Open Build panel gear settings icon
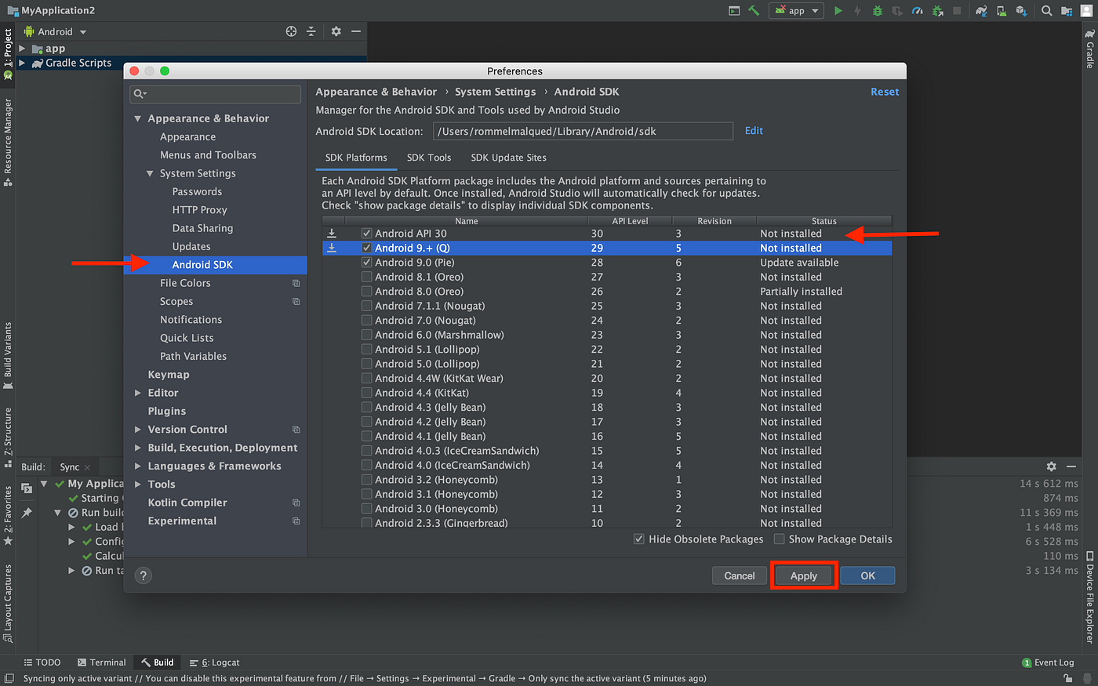1098x686 pixels. click(x=1051, y=466)
